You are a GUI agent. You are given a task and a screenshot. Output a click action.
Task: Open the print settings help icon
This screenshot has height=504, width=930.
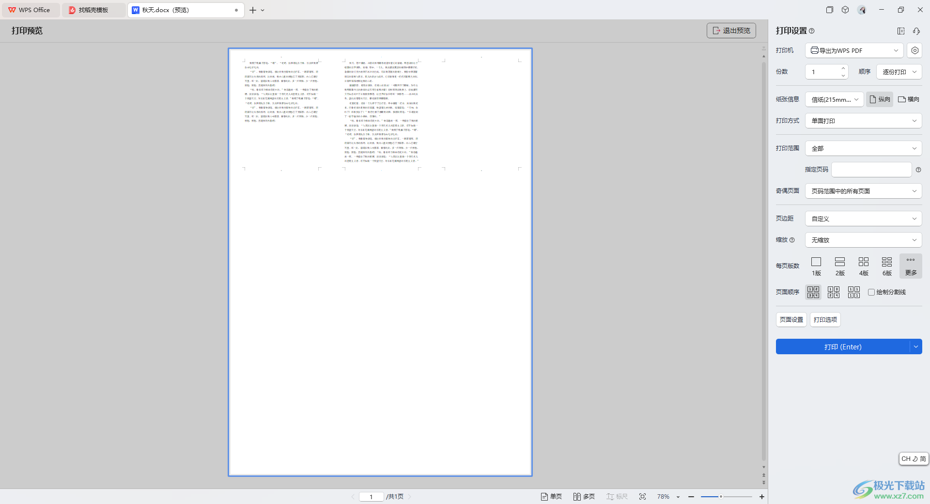(812, 31)
